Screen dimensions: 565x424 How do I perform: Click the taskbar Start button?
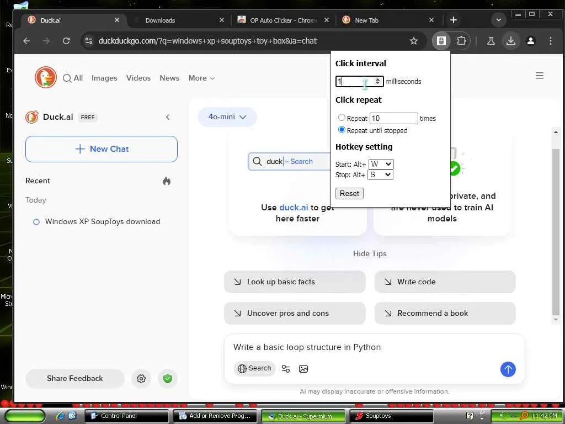tap(25, 416)
